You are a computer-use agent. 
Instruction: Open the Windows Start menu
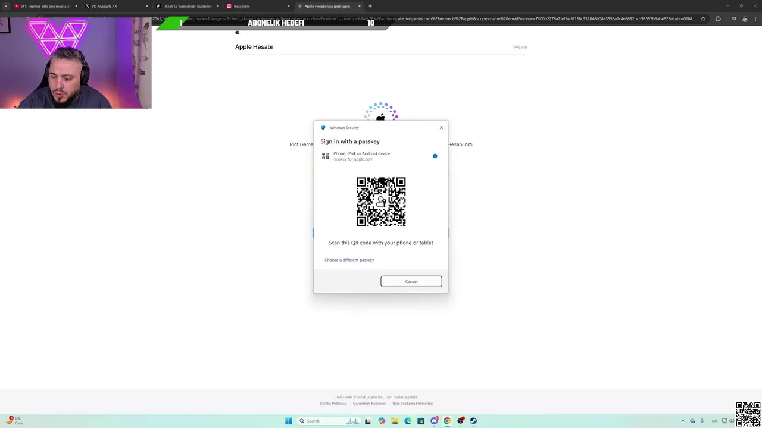point(289,421)
